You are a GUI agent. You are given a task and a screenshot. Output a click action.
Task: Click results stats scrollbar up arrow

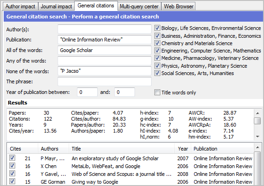pos(258,113)
